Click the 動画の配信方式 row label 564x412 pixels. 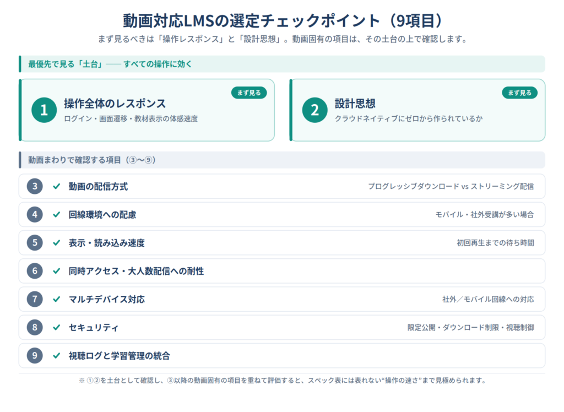coord(98,186)
